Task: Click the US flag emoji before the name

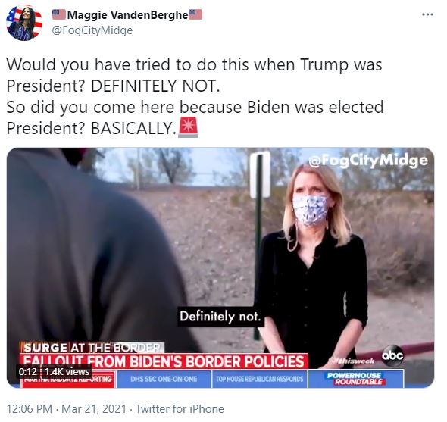Action: [59, 14]
